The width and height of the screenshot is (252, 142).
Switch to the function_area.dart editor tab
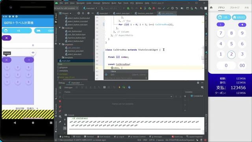(145, 13)
